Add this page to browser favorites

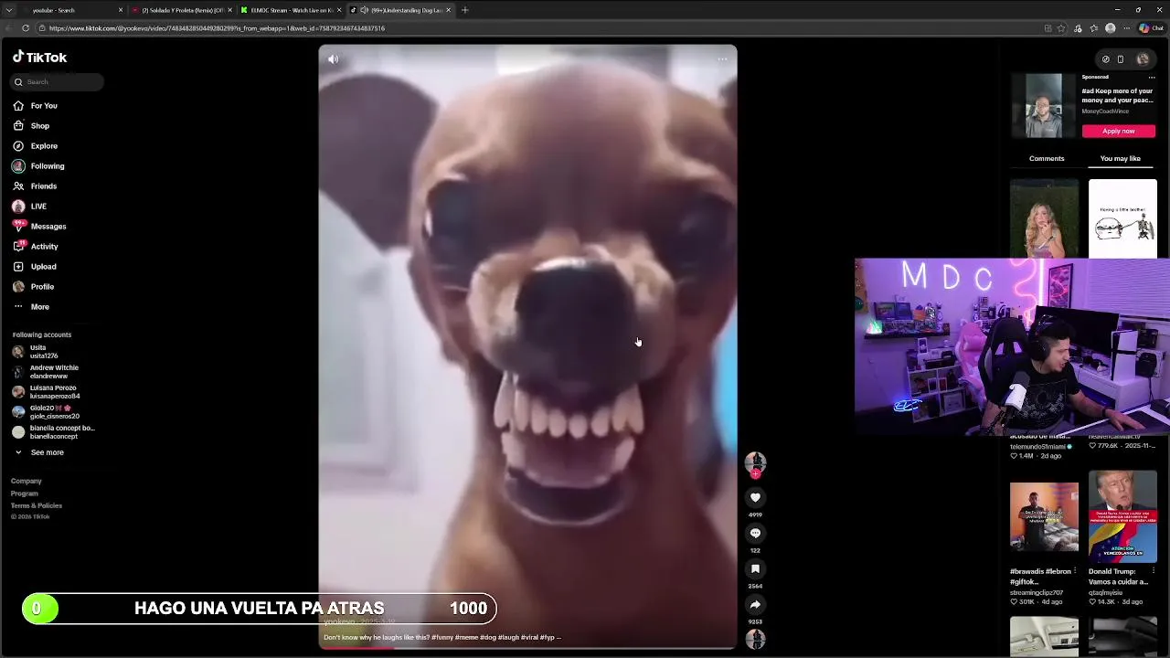pyautogui.click(x=1061, y=28)
